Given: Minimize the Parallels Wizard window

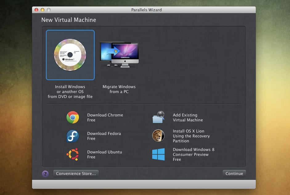Looking at the screenshot, I should 43,10.
